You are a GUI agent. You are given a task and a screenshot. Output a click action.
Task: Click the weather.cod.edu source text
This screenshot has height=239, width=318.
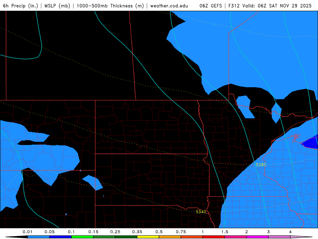[169, 6]
